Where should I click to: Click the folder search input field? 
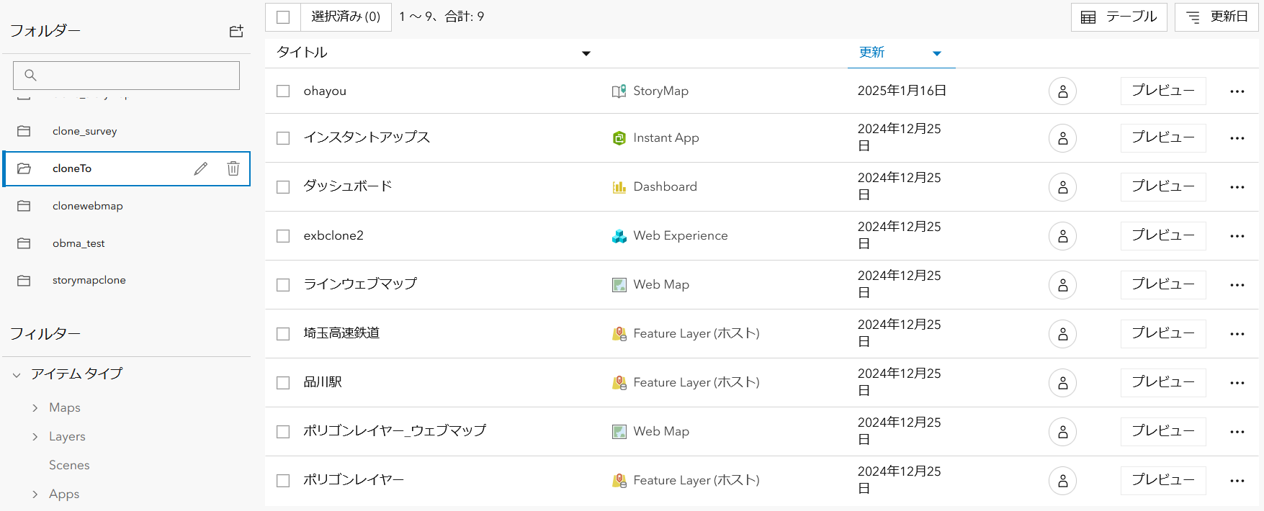126,75
